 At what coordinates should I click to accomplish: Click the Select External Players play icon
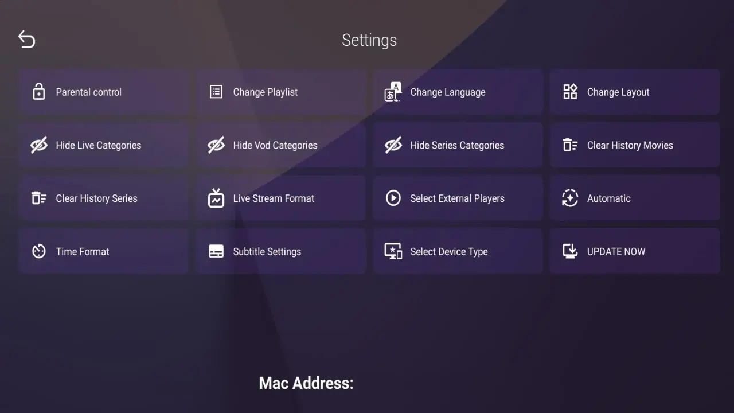click(393, 198)
